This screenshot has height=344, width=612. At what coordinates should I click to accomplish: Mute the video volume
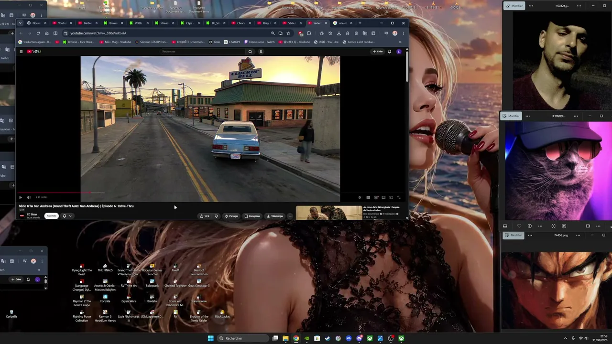(29, 197)
